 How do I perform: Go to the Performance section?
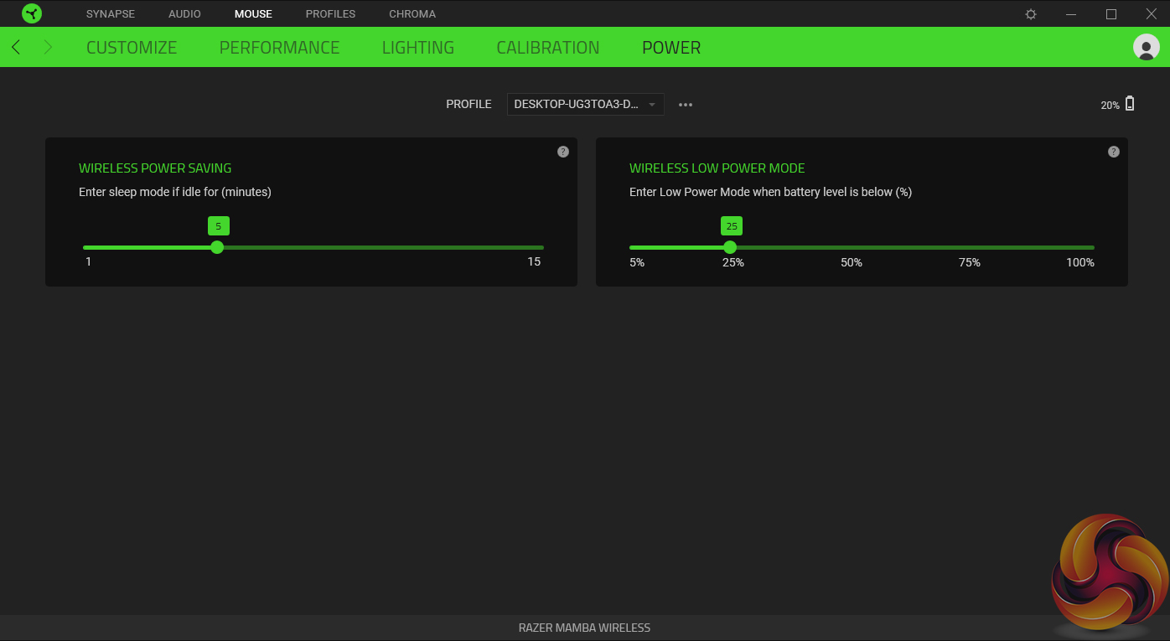tap(279, 48)
